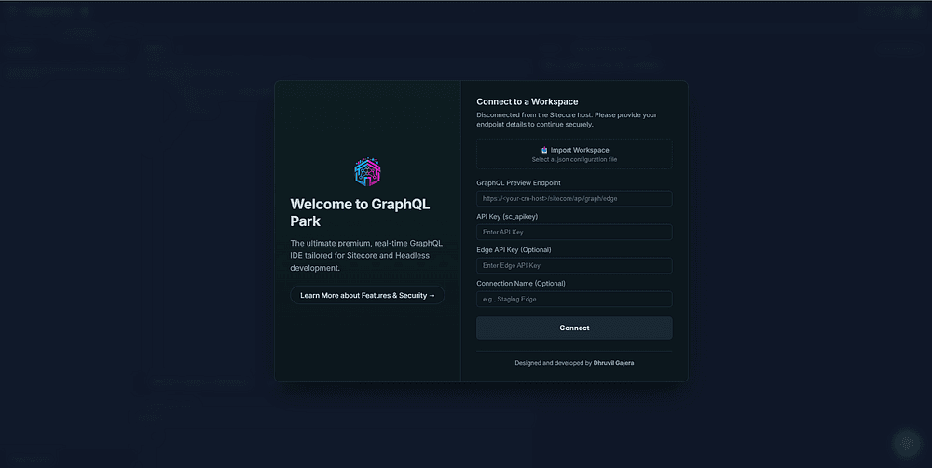
Task: Open the Dhruvil Gajera developer link
Action: point(613,363)
